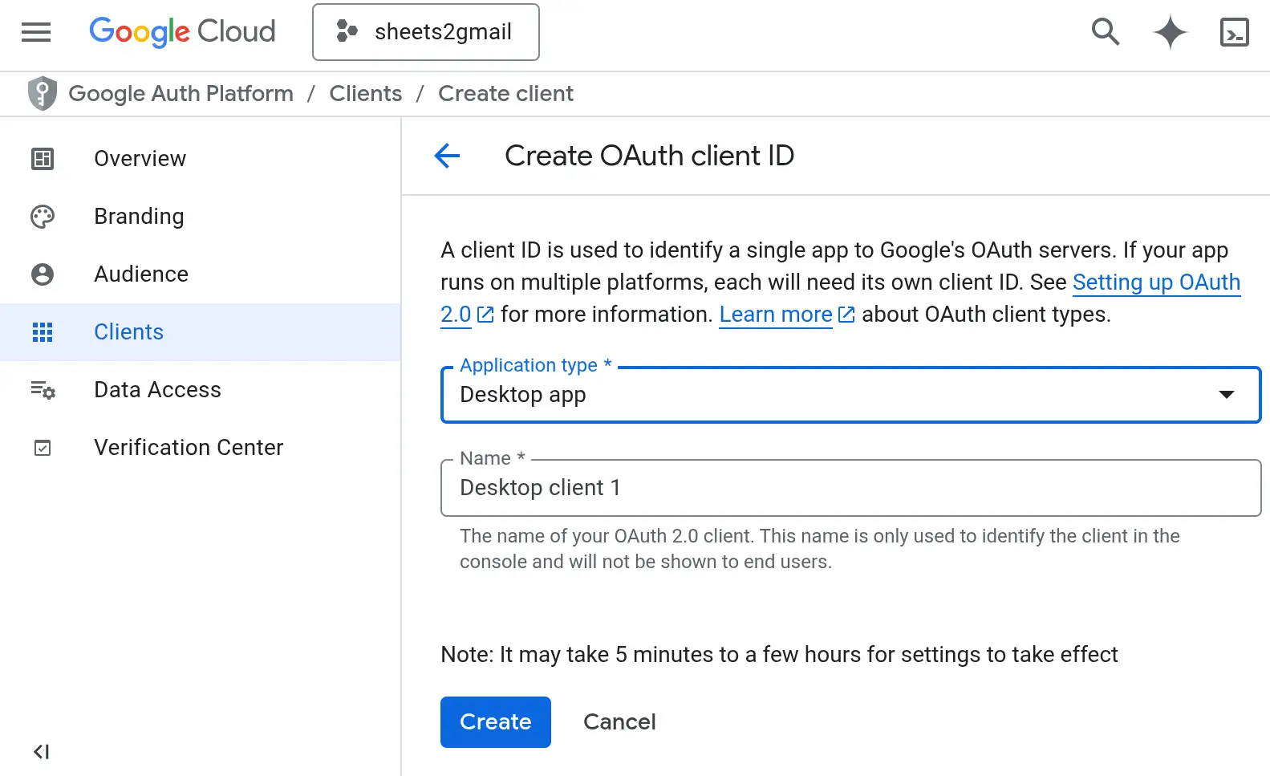Open Verification Center

tap(189, 448)
